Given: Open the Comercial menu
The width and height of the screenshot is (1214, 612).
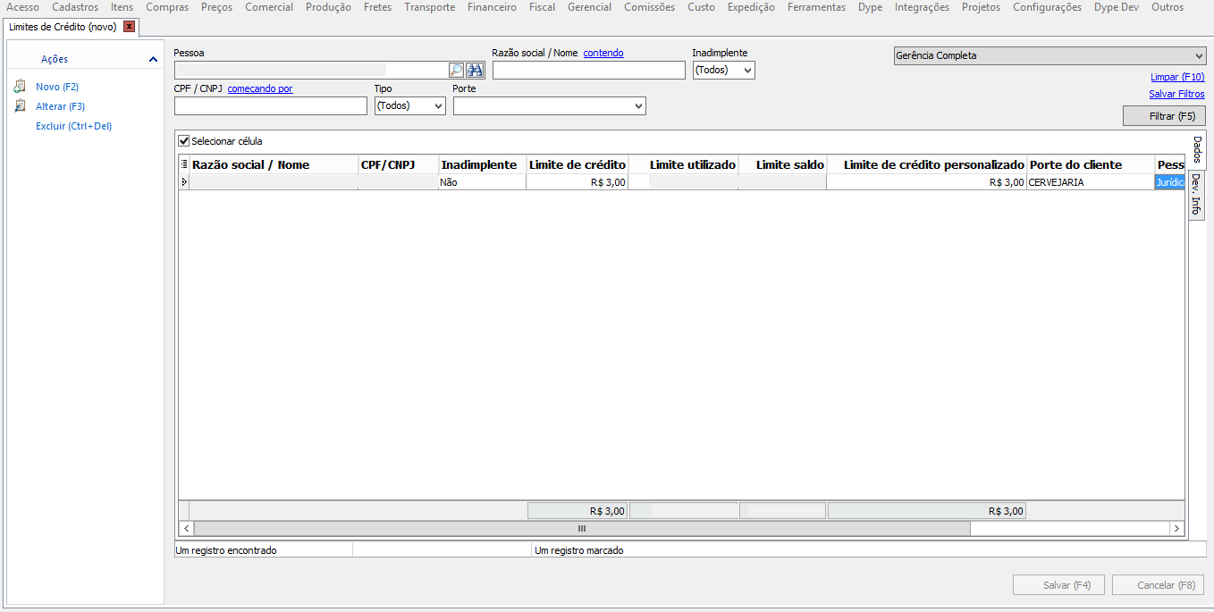Looking at the screenshot, I should [x=269, y=7].
